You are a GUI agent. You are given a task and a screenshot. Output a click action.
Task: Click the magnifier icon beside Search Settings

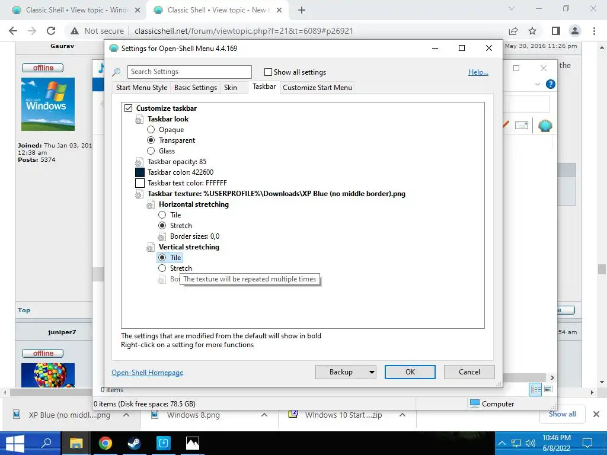116,72
